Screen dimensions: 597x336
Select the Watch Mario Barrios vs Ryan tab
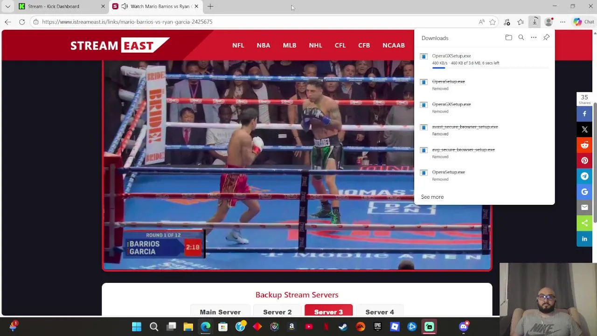point(156,7)
